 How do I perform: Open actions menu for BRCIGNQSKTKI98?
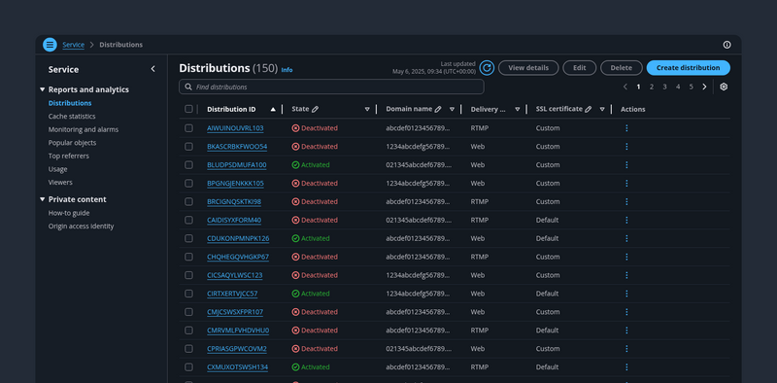(626, 201)
